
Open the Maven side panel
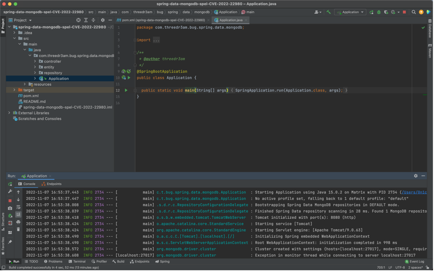pos(430,51)
